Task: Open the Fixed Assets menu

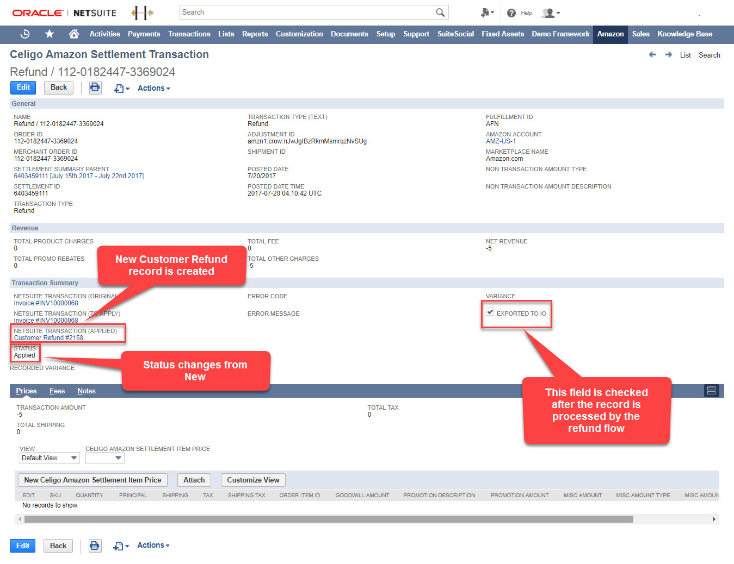Action: pos(503,34)
